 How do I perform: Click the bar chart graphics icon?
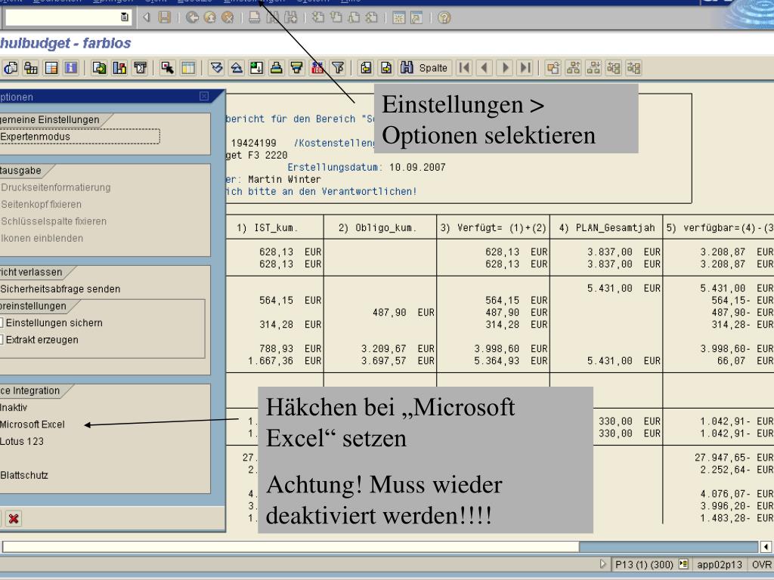[119, 68]
